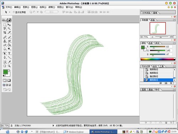
Task: Select the Type tool
Action: [x=9, y=54]
